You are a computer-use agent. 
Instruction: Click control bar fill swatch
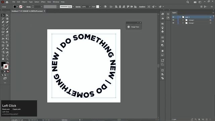(x=14, y=7)
